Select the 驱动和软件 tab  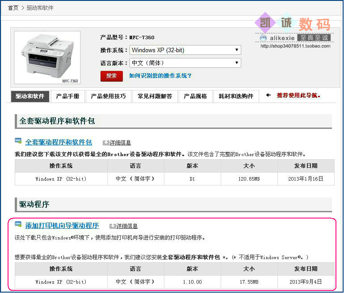pyautogui.click(x=30, y=96)
